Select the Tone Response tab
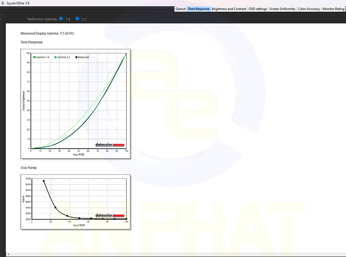This screenshot has width=346, height=257. pyautogui.click(x=198, y=9)
